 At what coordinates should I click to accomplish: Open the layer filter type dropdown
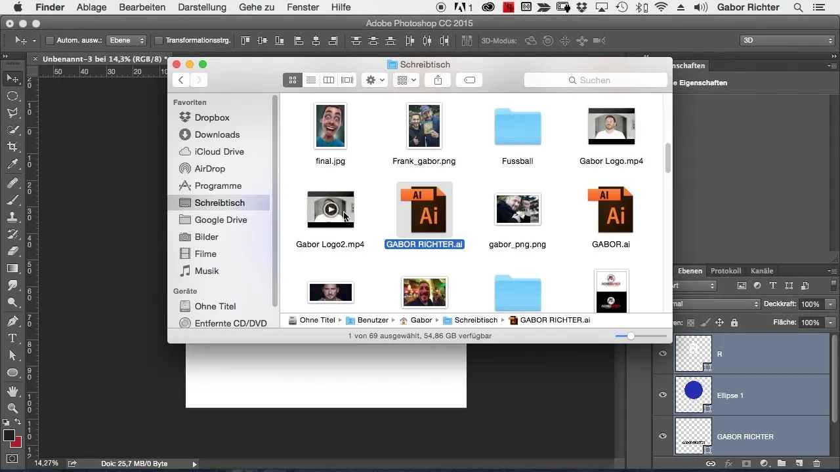[696, 286]
